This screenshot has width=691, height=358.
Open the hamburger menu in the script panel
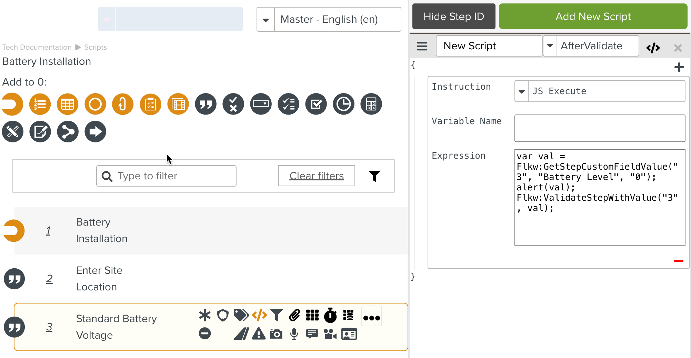421,46
